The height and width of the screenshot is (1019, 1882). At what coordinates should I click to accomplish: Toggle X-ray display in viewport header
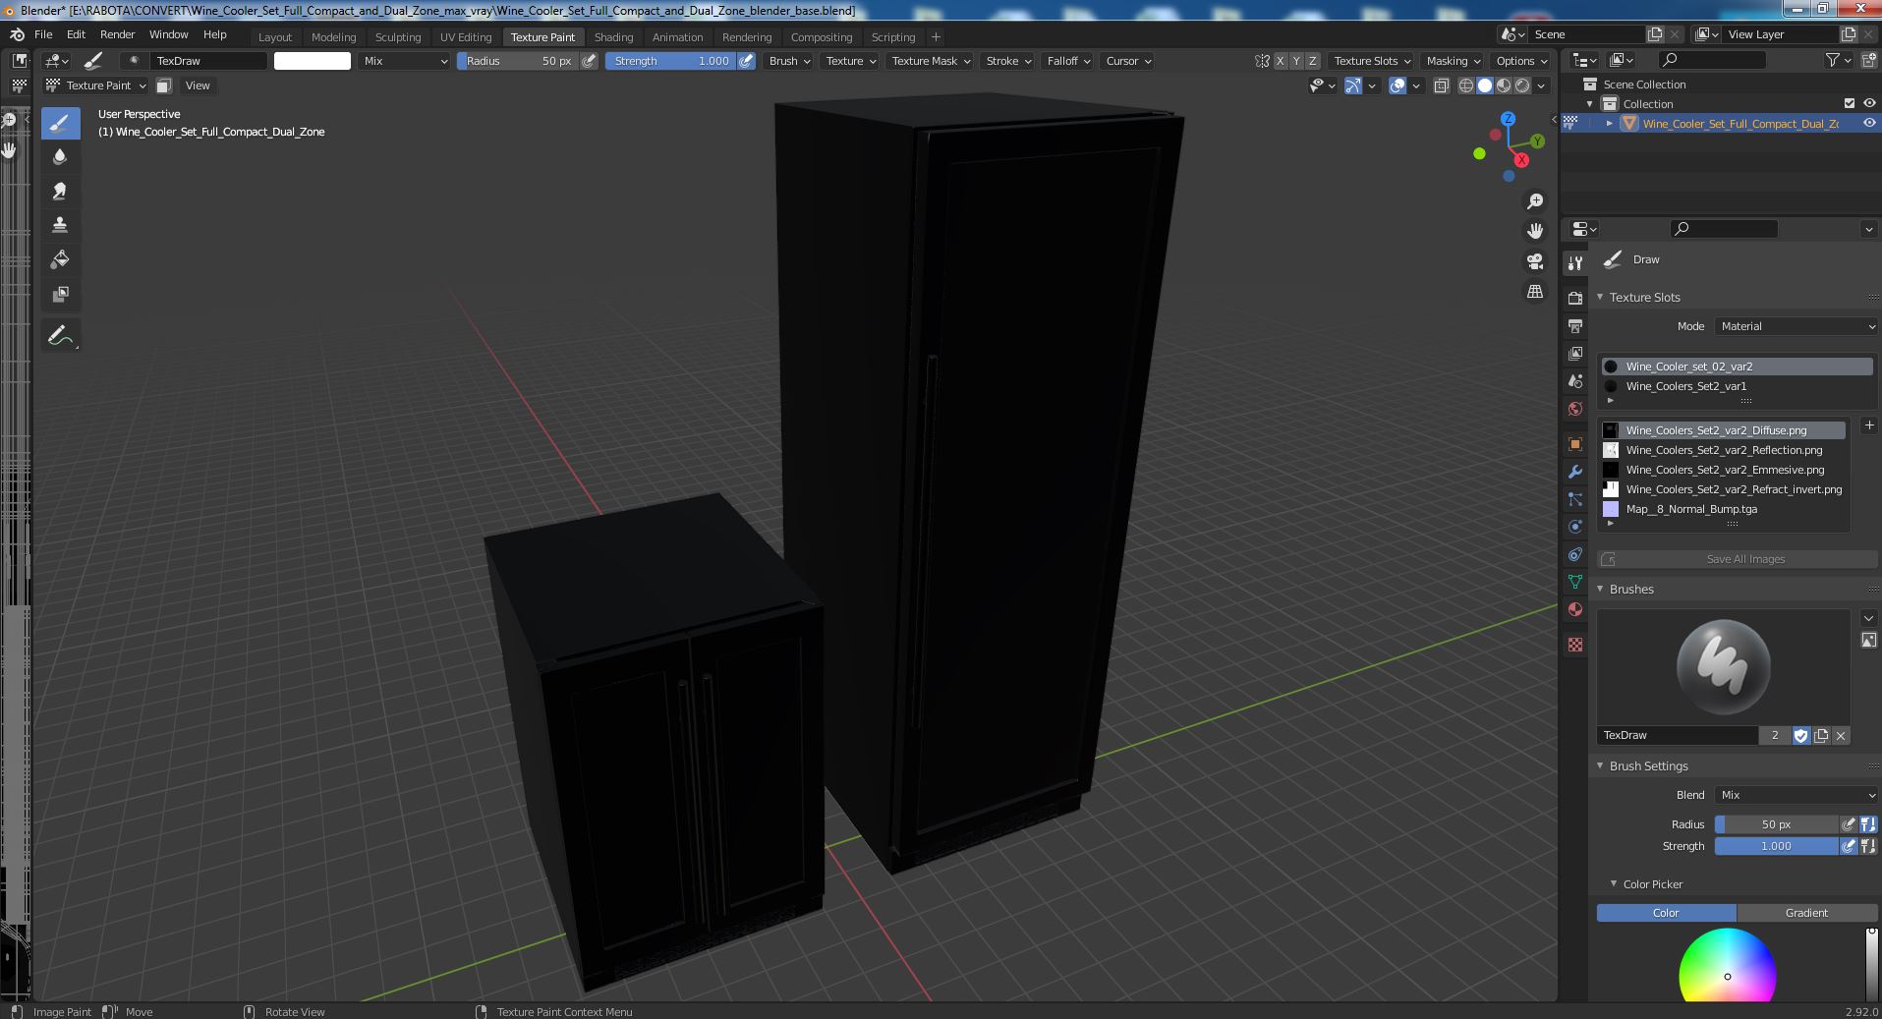[x=1441, y=85]
